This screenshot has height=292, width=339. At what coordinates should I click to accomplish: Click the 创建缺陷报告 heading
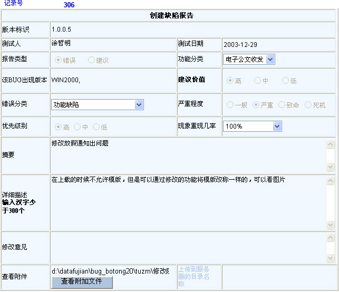[171, 15]
